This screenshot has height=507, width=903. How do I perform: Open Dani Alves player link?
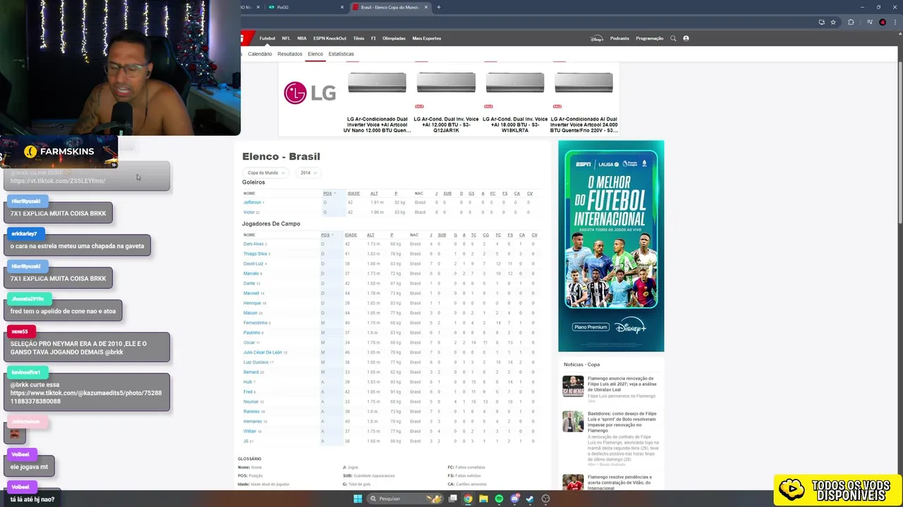pos(253,244)
